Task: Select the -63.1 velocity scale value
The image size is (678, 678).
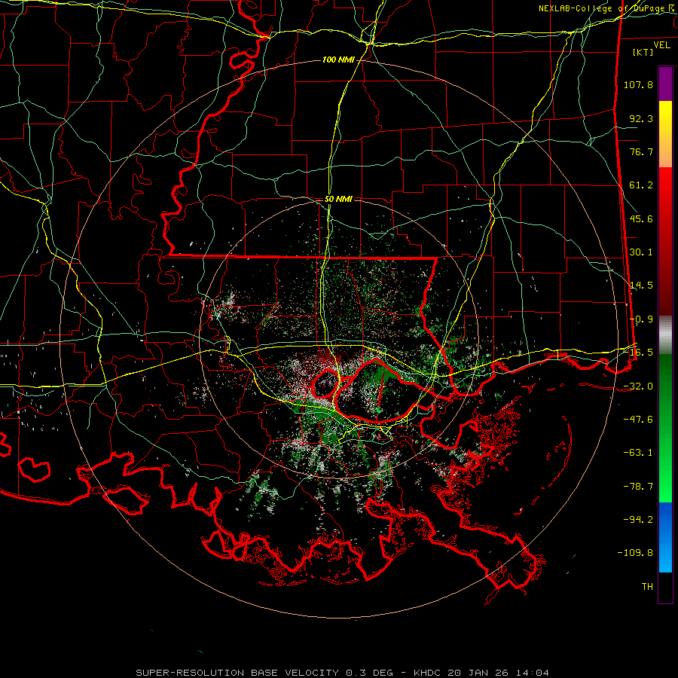Action: 638,453
